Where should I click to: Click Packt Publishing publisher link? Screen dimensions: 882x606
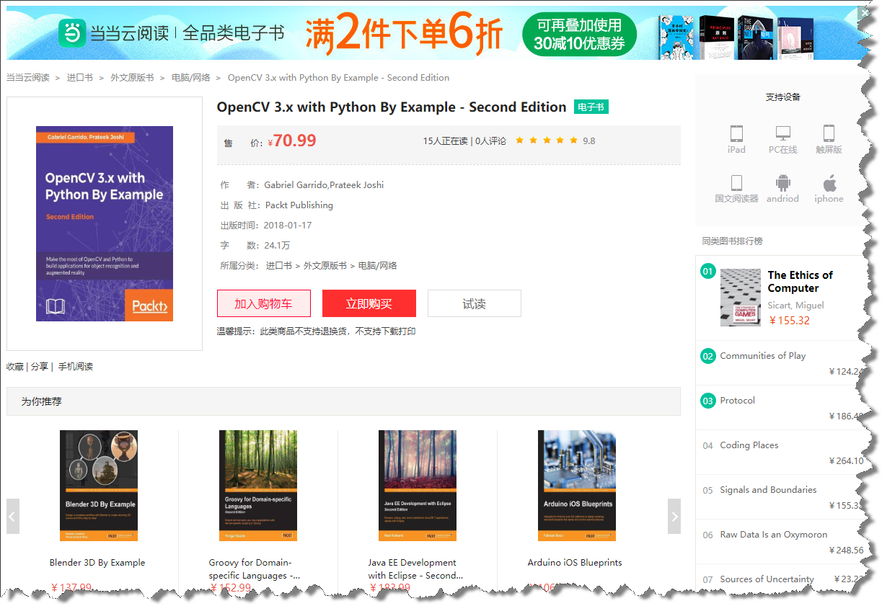click(299, 205)
